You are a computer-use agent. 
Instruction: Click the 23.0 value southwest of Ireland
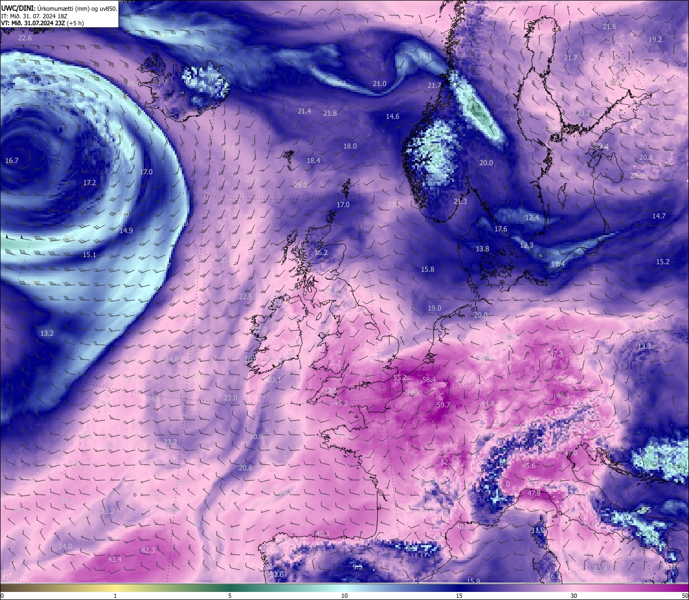[230, 398]
